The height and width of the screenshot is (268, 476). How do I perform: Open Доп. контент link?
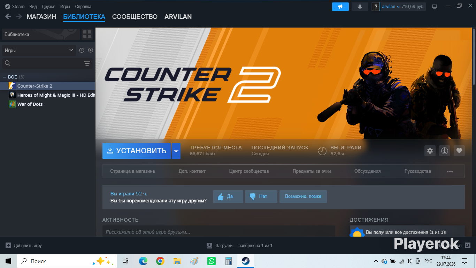click(x=192, y=171)
